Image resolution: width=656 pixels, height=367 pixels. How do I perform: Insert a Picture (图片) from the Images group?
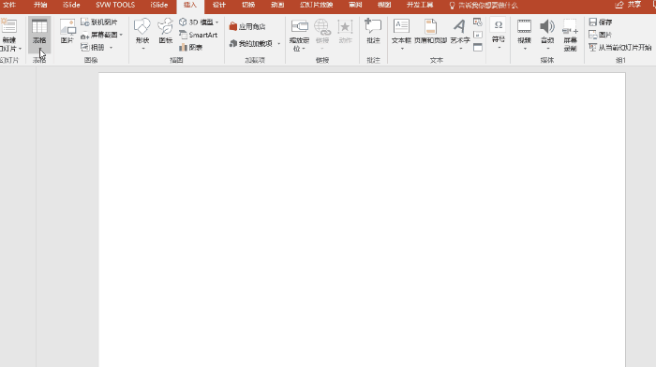tap(67, 31)
